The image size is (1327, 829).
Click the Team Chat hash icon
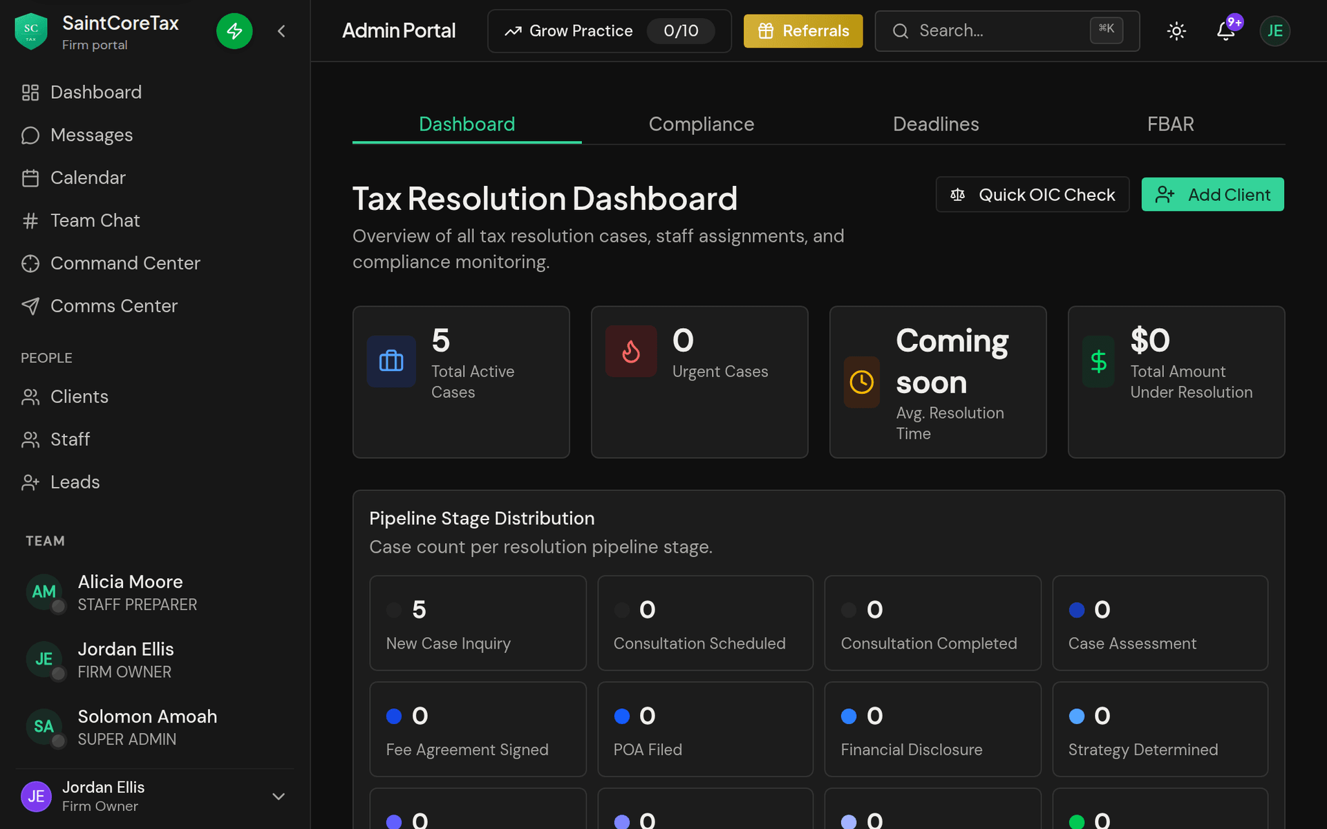pyautogui.click(x=30, y=221)
